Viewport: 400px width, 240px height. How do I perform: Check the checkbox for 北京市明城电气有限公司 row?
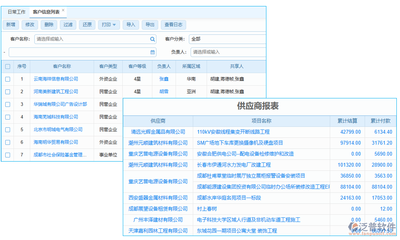coord(7,129)
